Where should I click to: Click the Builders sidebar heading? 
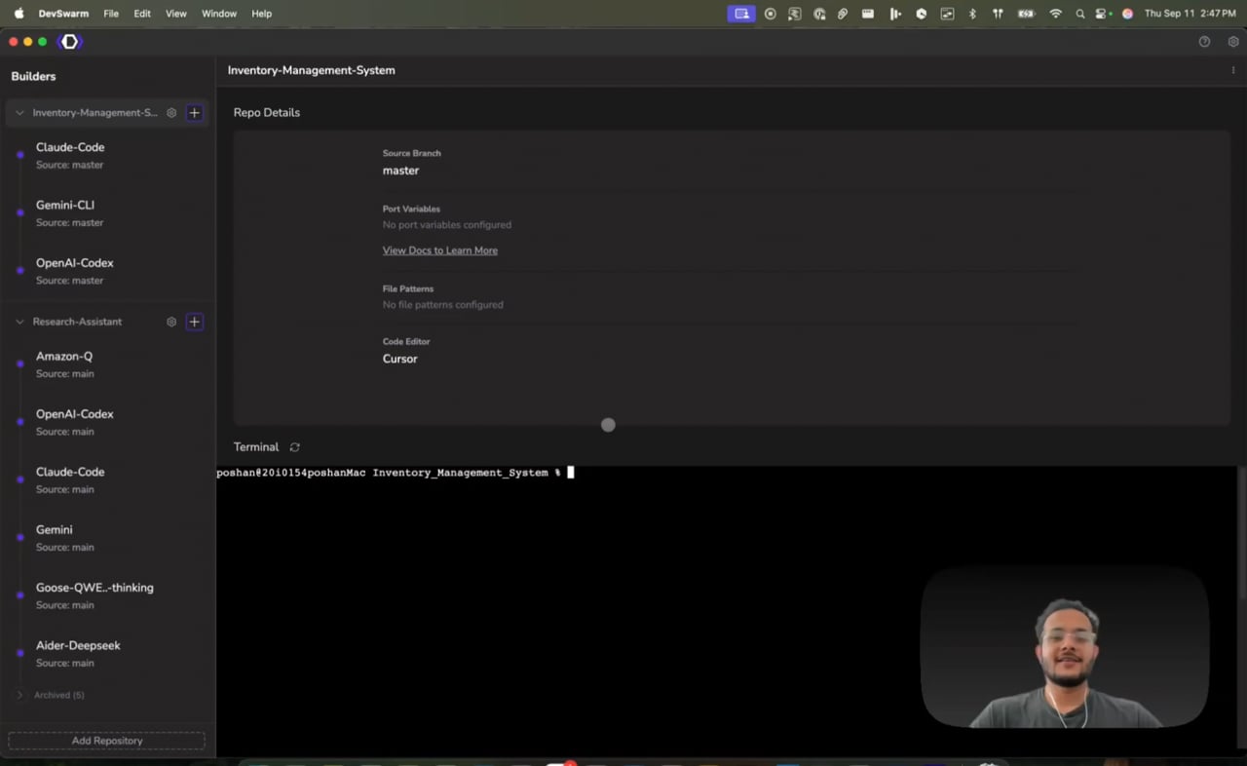click(33, 76)
